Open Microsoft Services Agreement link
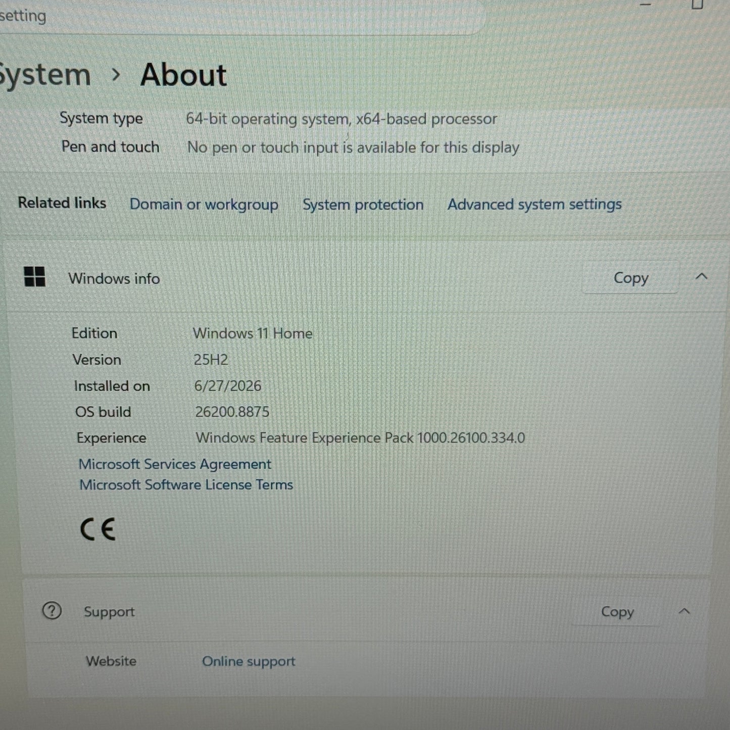 [175, 464]
